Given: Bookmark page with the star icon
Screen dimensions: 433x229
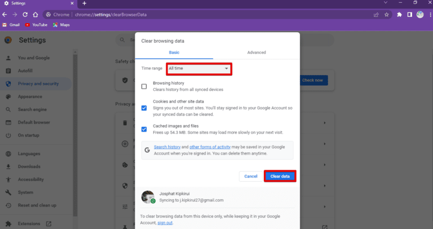Looking at the screenshot, I should tap(387, 15).
